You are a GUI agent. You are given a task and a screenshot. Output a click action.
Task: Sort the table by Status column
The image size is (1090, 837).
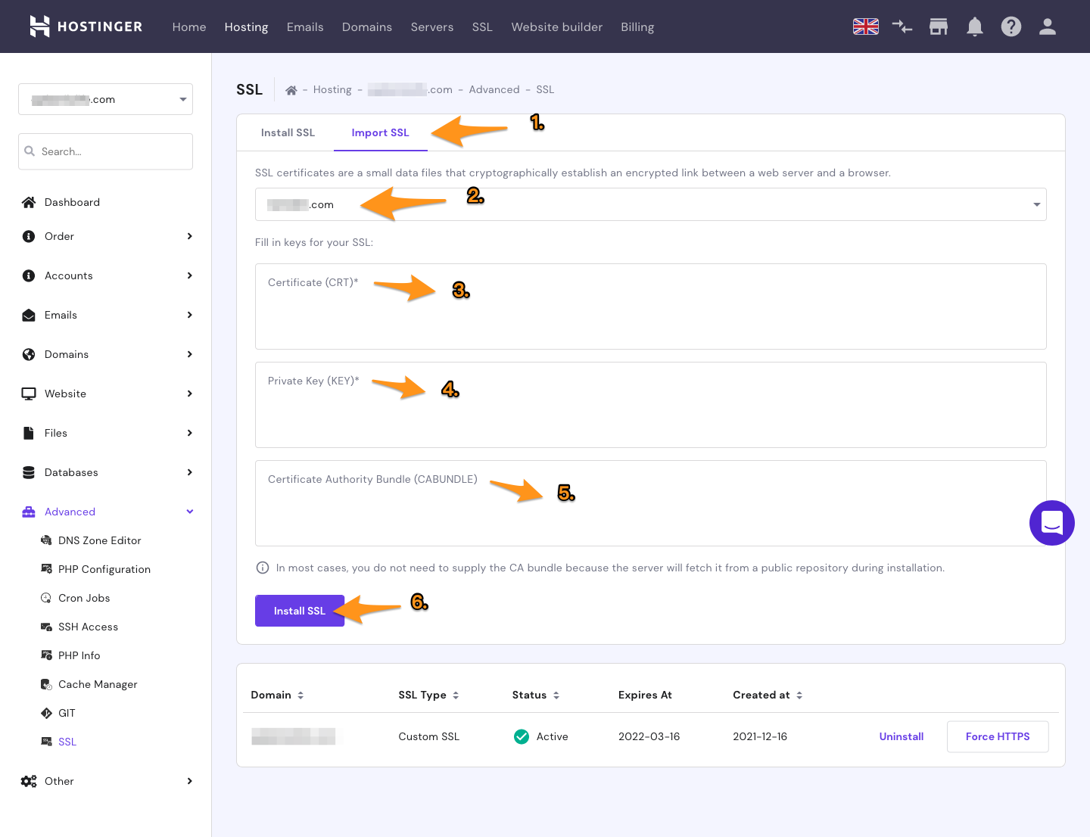(x=536, y=695)
